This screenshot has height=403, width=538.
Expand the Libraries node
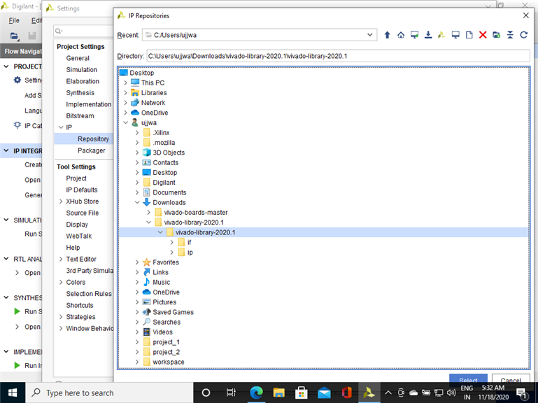point(125,92)
